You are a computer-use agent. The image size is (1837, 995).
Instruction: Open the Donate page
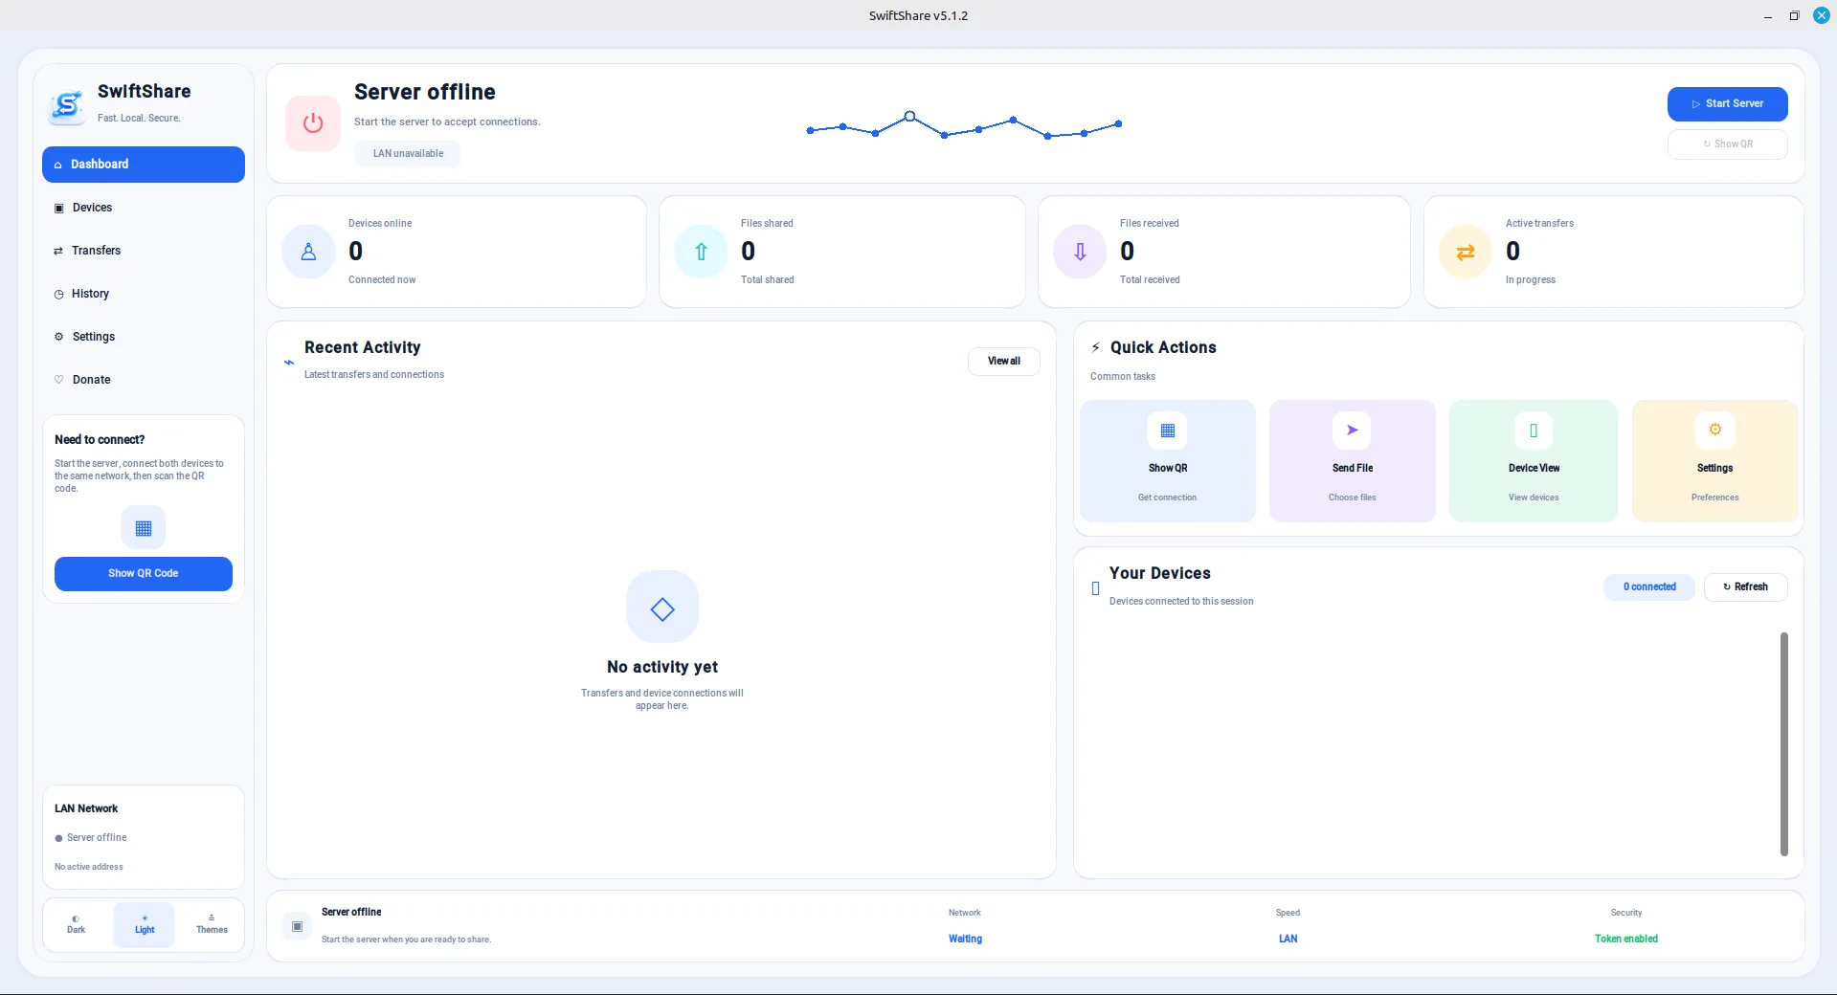pos(144,380)
